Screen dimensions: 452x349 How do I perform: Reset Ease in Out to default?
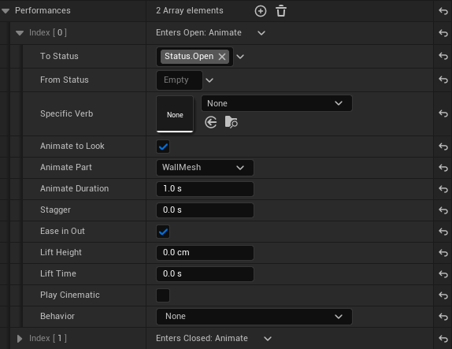point(443,232)
